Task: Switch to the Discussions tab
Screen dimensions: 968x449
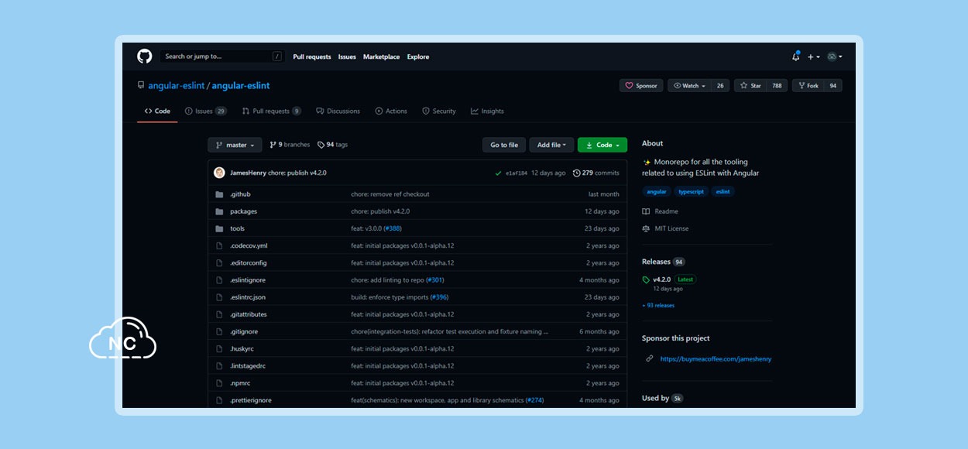Action: tap(338, 111)
